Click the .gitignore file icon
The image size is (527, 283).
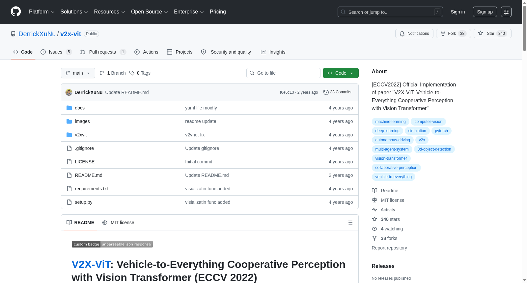point(69,148)
